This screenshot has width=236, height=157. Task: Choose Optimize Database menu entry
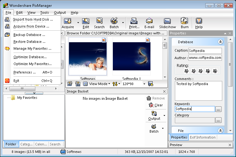click(x=32, y=57)
